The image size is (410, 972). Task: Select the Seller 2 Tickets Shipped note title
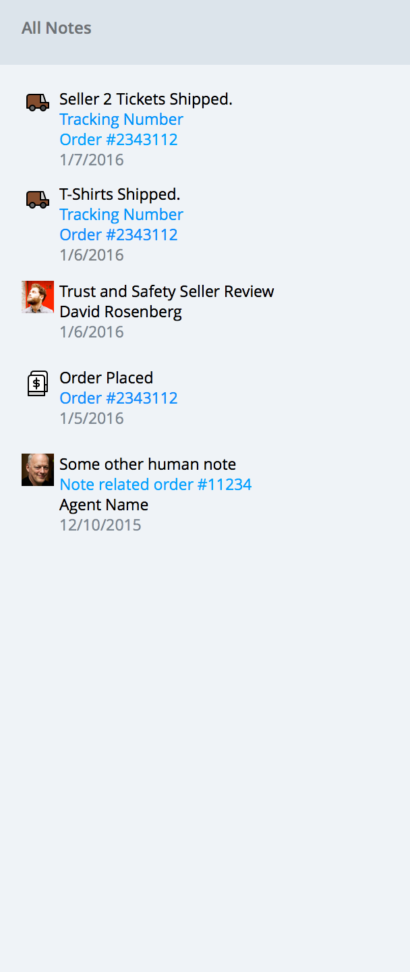point(146,99)
